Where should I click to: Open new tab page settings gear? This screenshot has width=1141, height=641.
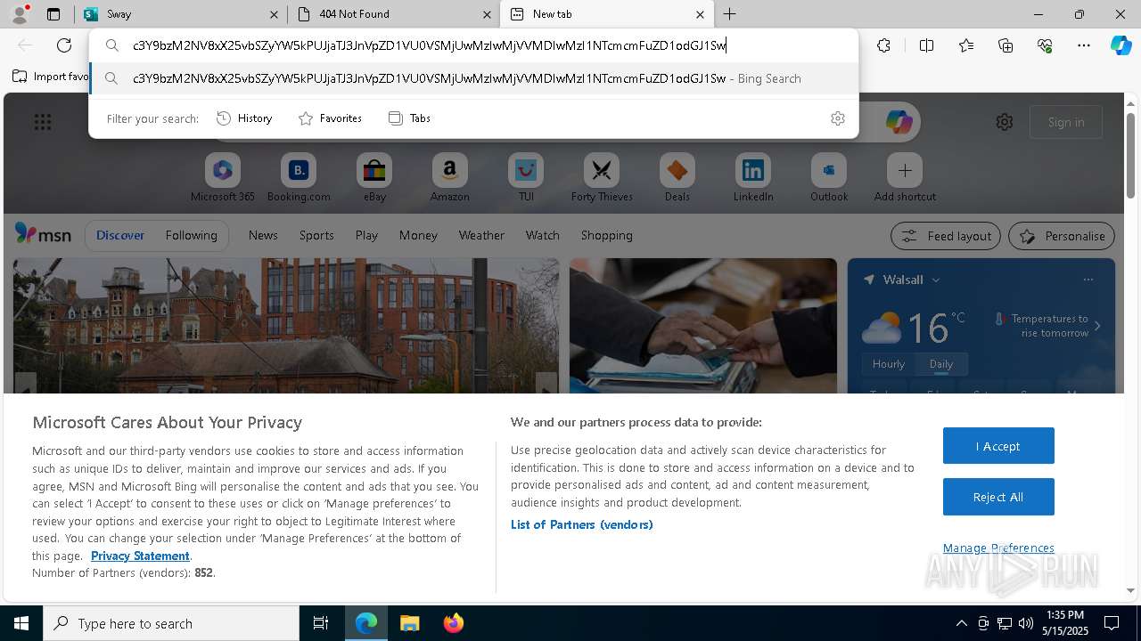(1005, 122)
